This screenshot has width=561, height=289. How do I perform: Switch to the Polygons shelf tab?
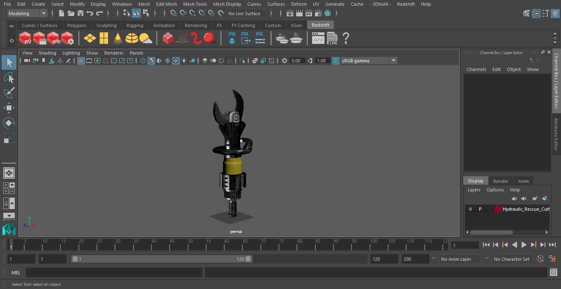[x=77, y=25]
